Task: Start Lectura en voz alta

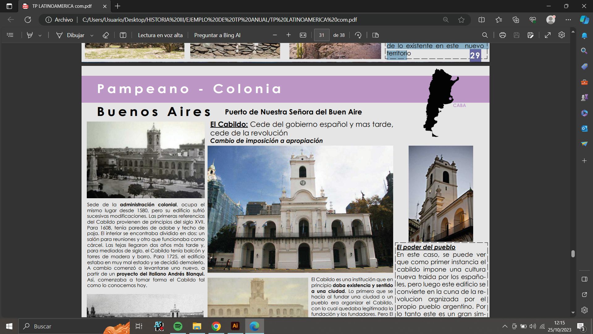Action: point(160,35)
